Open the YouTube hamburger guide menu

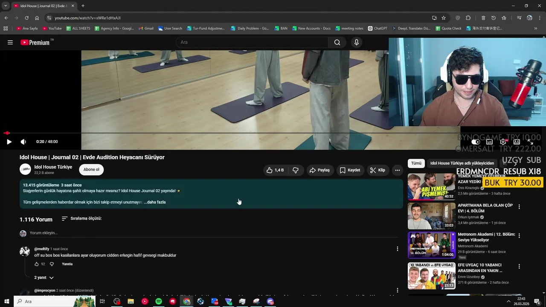click(10, 42)
